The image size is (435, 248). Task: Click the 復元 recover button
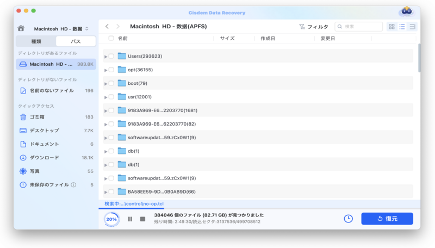click(387, 219)
